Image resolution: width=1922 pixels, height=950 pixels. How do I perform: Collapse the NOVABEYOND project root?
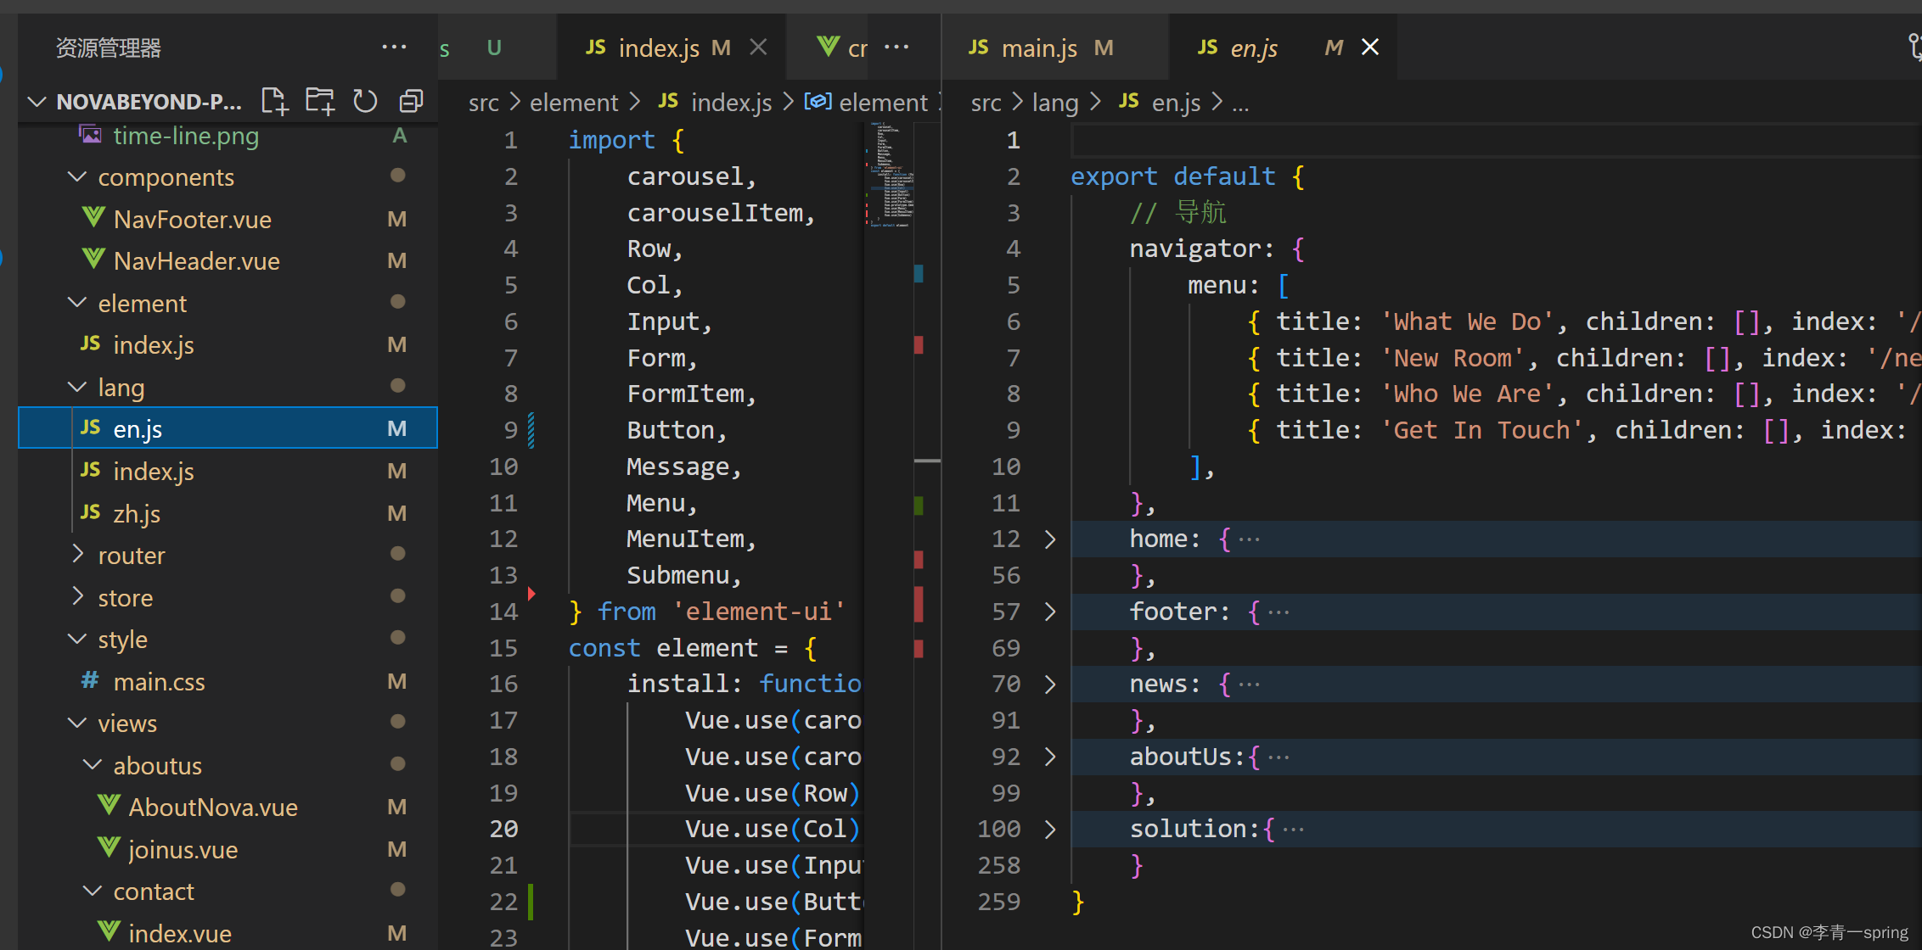pyautogui.click(x=37, y=102)
